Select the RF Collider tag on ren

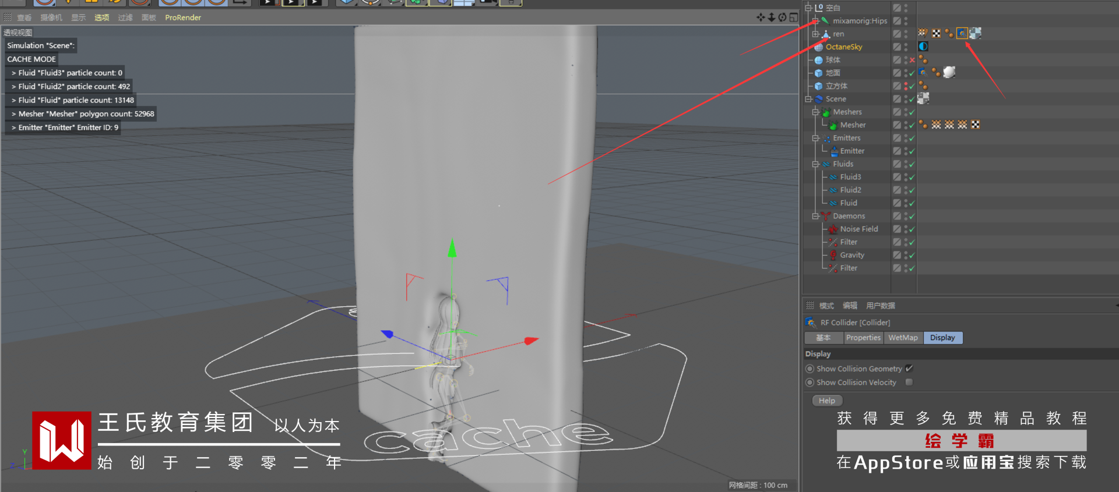(x=962, y=33)
